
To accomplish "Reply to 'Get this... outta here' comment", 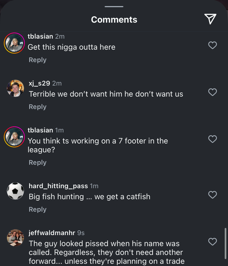I will click(x=37, y=60).
